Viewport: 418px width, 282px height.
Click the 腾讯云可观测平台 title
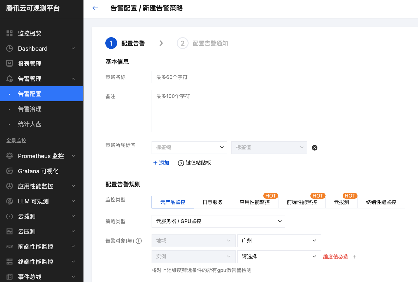click(33, 8)
